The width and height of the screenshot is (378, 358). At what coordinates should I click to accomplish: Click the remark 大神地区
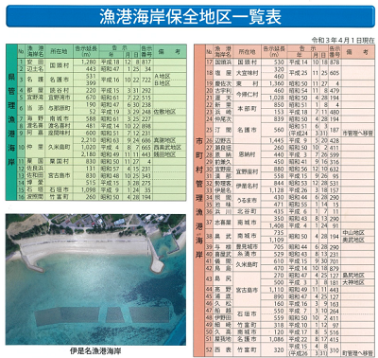(x=353, y=282)
